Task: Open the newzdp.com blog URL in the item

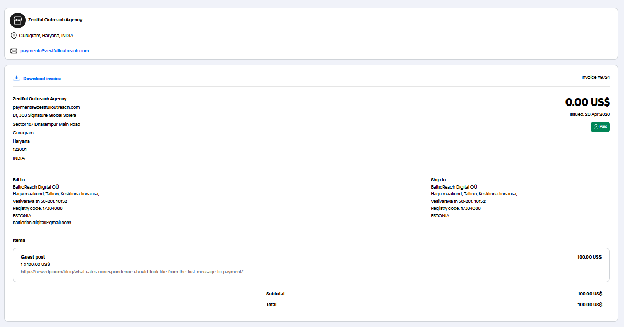Action: point(132,272)
